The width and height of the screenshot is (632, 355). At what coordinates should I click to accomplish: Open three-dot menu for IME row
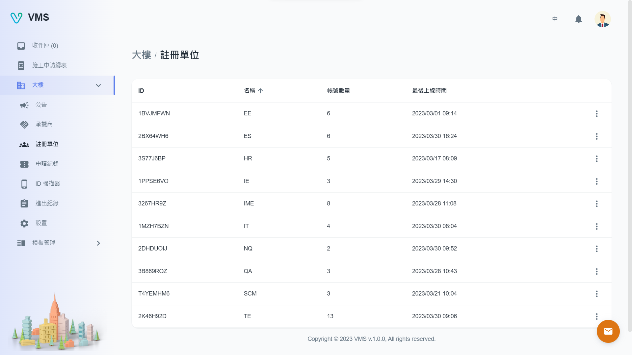point(596,204)
